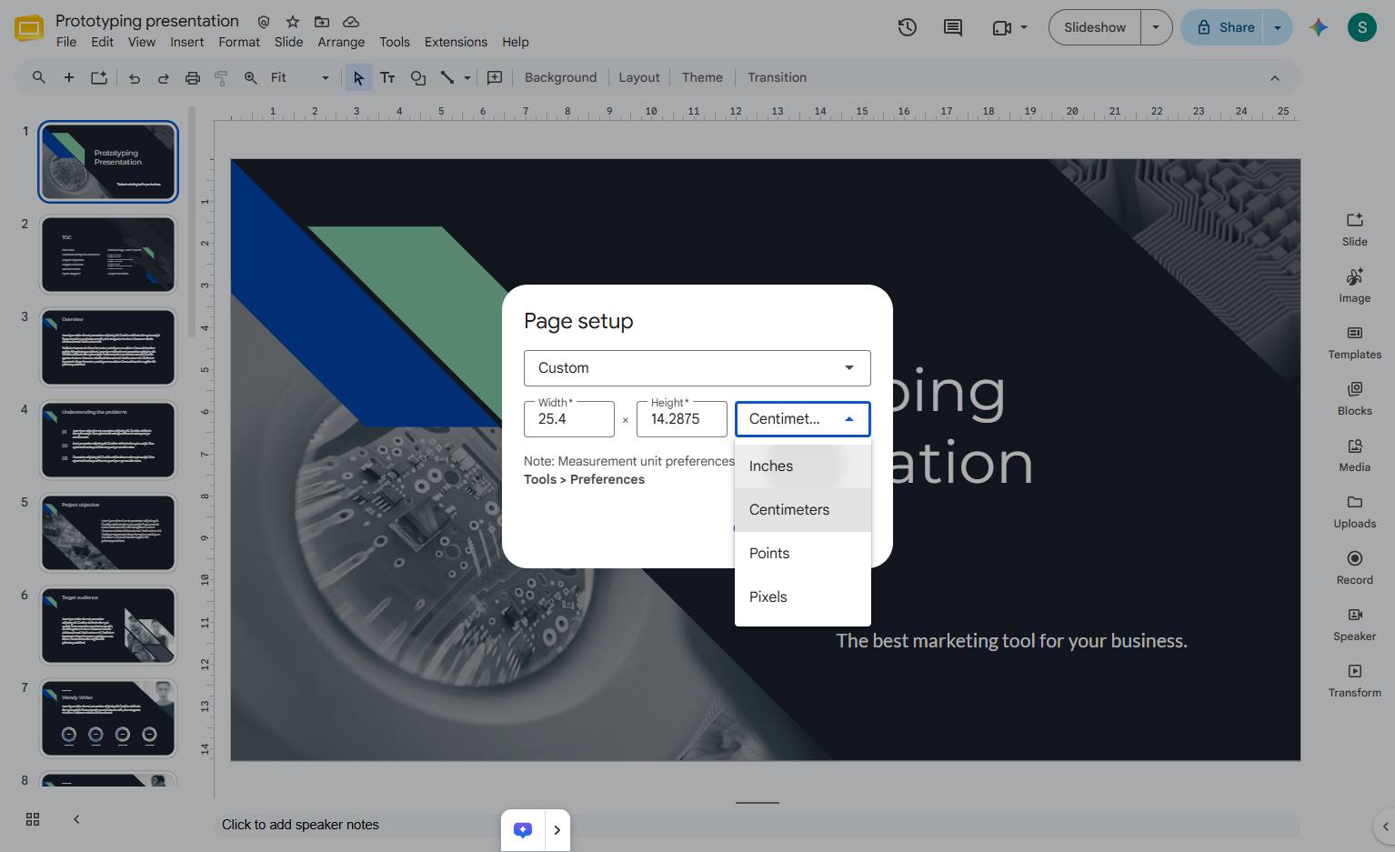The width and height of the screenshot is (1395, 852).
Task: Choose Points from the unit list
Action: pos(803,554)
